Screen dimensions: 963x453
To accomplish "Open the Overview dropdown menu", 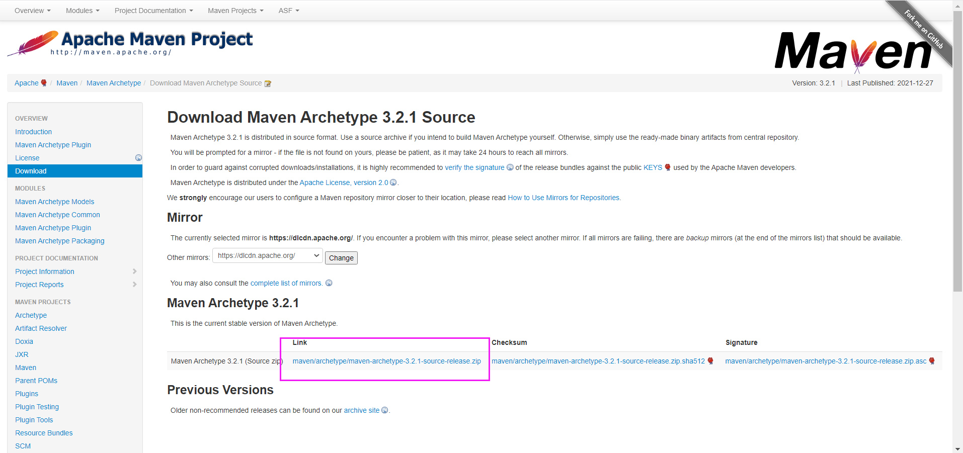I will click(x=33, y=11).
